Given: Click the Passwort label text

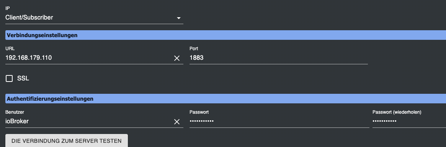Looking at the screenshot, I should click(199, 112).
